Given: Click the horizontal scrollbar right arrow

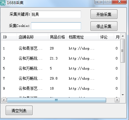Looking at the screenshot, I should pos(117,100).
